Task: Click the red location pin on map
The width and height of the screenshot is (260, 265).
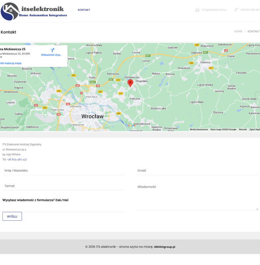Action: coord(130,83)
